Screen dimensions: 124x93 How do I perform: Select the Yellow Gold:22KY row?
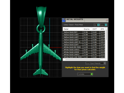(x=84, y=45)
